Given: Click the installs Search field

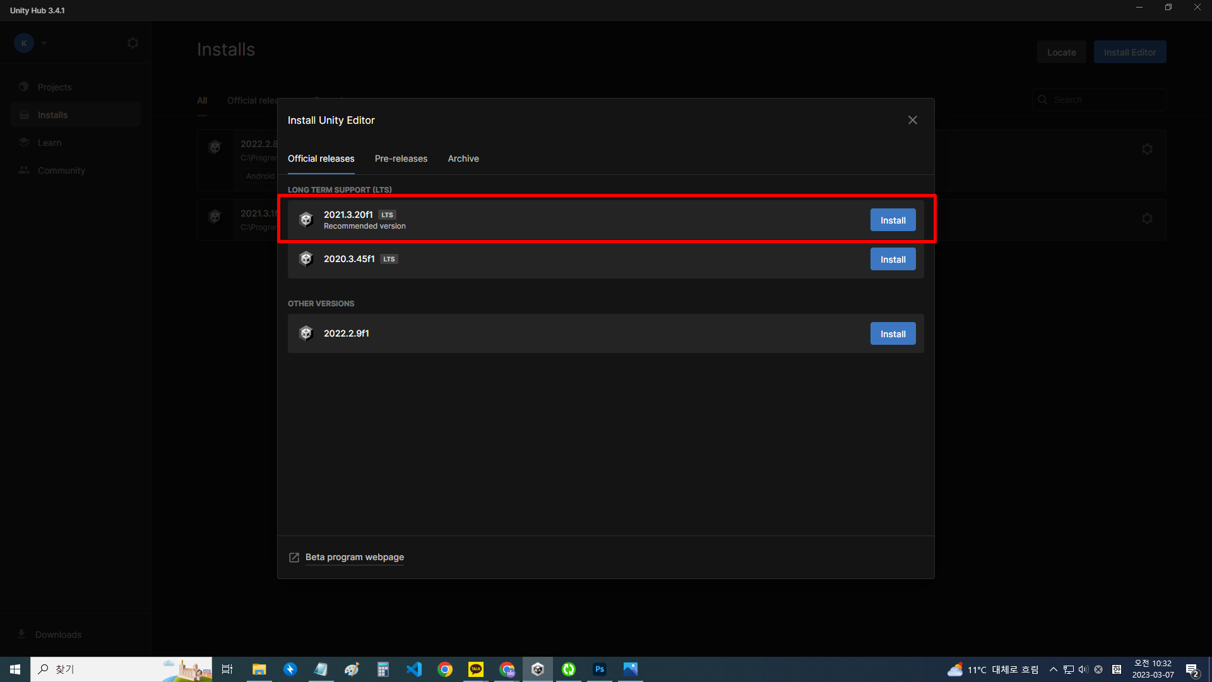Looking at the screenshot, I should tap(1099, 100).
